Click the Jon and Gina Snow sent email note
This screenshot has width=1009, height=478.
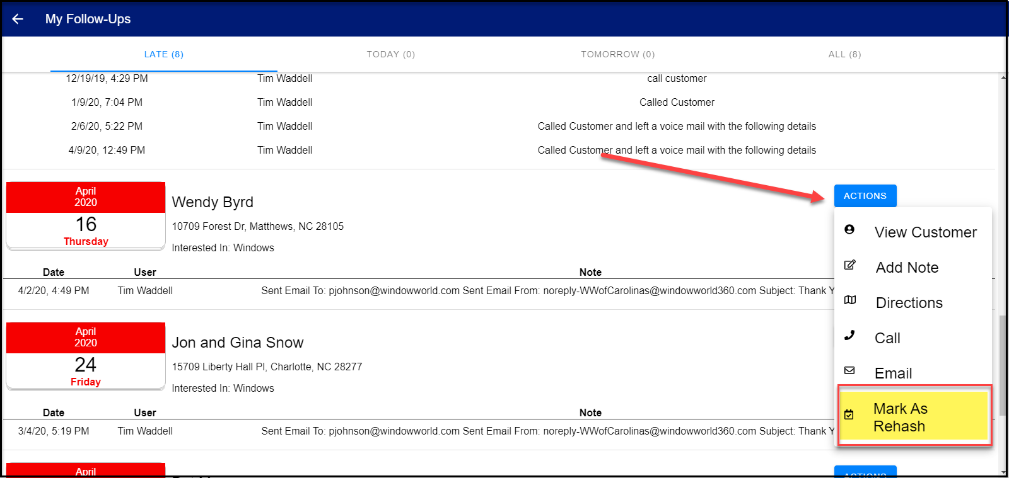pyautogui.click(x=547, y=431)
